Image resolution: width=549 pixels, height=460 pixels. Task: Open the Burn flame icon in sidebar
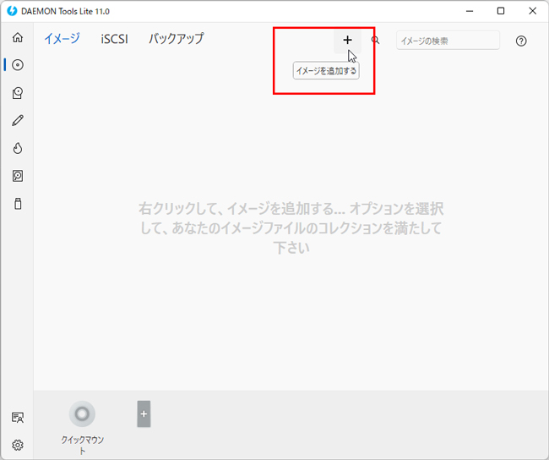[x=18, y=148]
